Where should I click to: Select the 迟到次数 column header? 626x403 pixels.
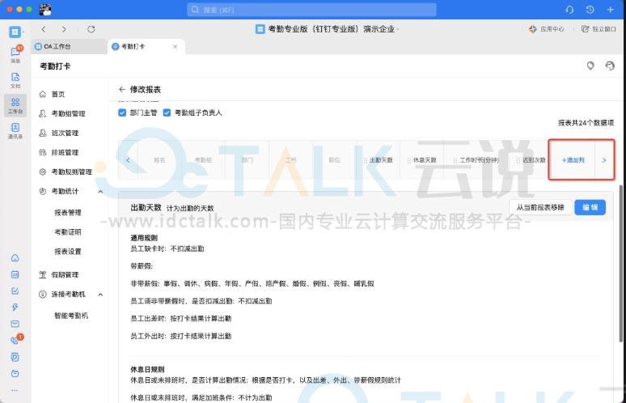click(x=531, y=160)
